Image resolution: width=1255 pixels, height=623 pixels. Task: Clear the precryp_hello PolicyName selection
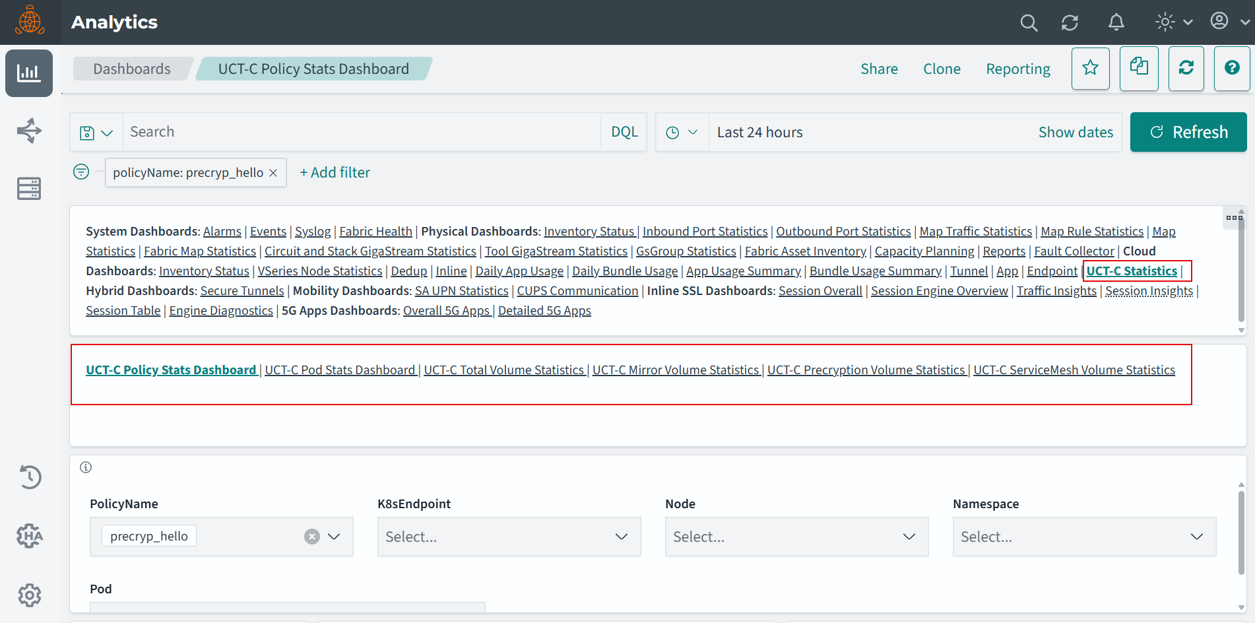tap(312, 537)
